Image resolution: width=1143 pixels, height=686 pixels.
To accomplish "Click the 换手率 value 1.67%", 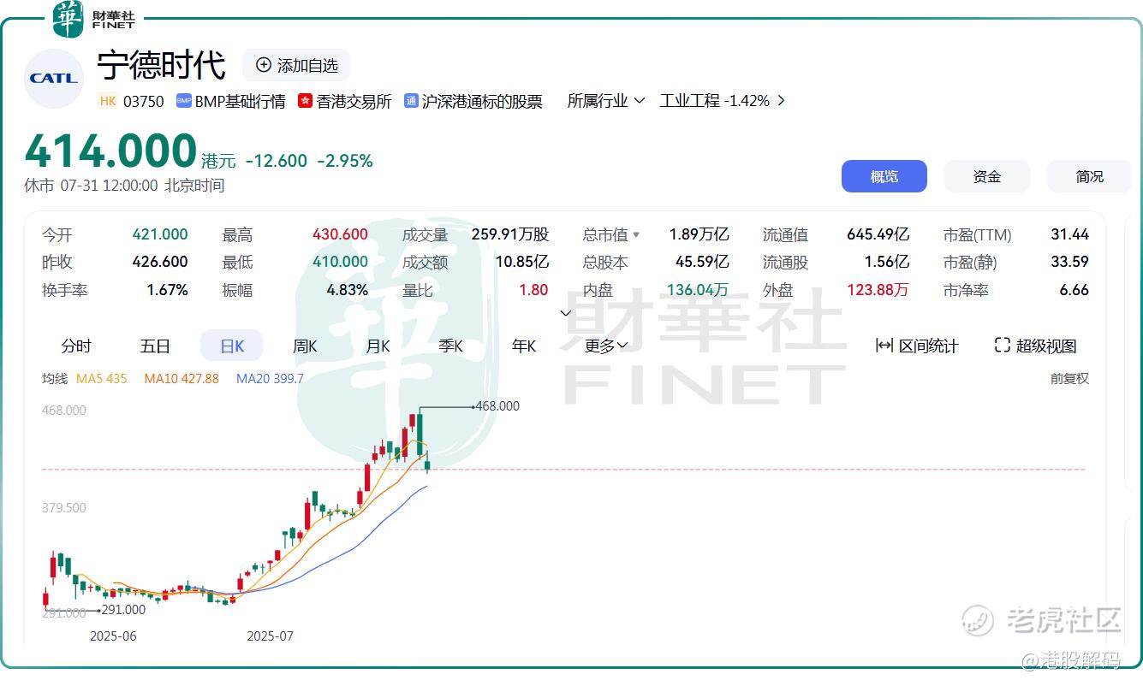I will [x=167, y=290].
